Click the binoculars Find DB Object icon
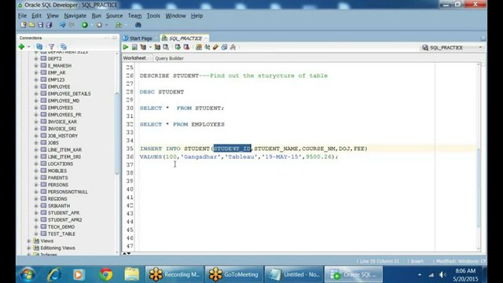The height and width of the screenshot is (283, 503). pos(138,24)
